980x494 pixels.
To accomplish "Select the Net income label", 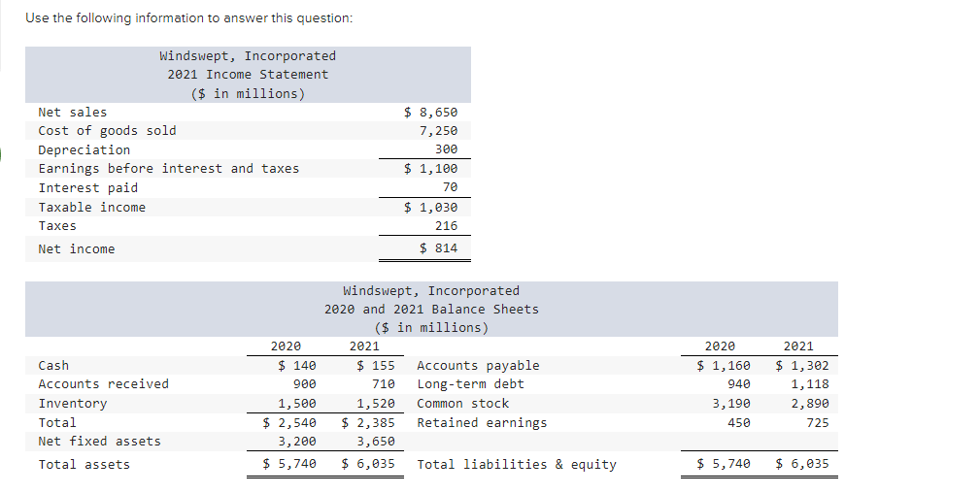I will pos(77,249).
